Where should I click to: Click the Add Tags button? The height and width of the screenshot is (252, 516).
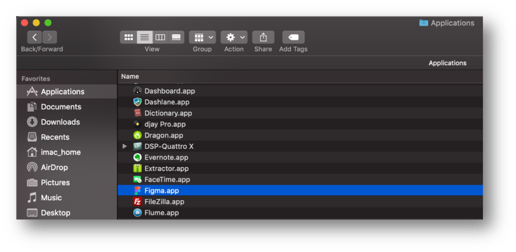[x=294, y=37]
